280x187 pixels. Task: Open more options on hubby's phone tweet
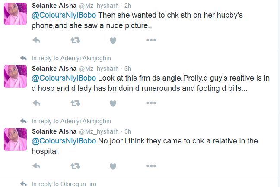[x=151, y=40]
